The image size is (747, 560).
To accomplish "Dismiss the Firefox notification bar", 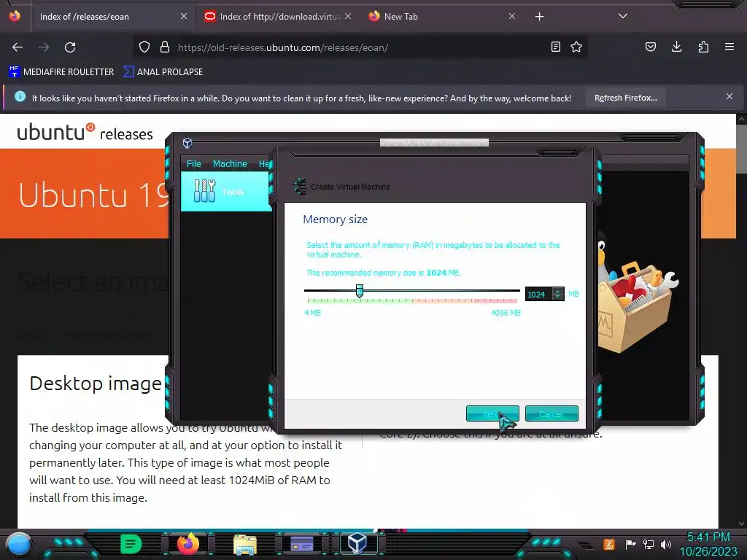I will (x=729, y=97).
